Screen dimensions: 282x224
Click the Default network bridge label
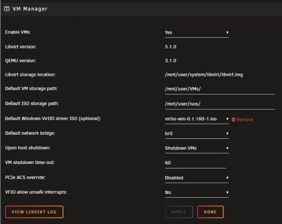point(30,133)
